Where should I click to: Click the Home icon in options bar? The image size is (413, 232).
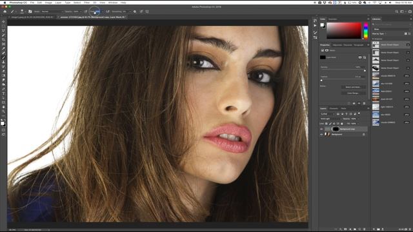(5, 12)
